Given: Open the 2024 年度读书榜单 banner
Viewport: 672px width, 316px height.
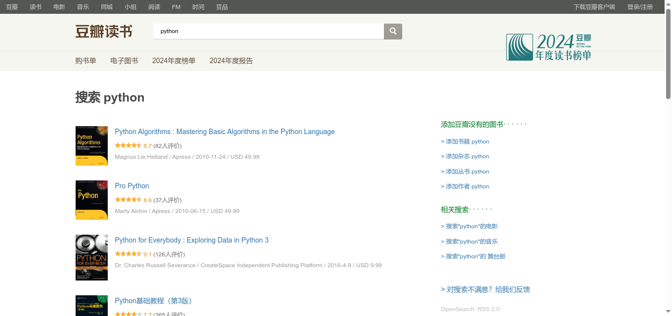Looking at the screenshot, I should (x=548, y=47).
